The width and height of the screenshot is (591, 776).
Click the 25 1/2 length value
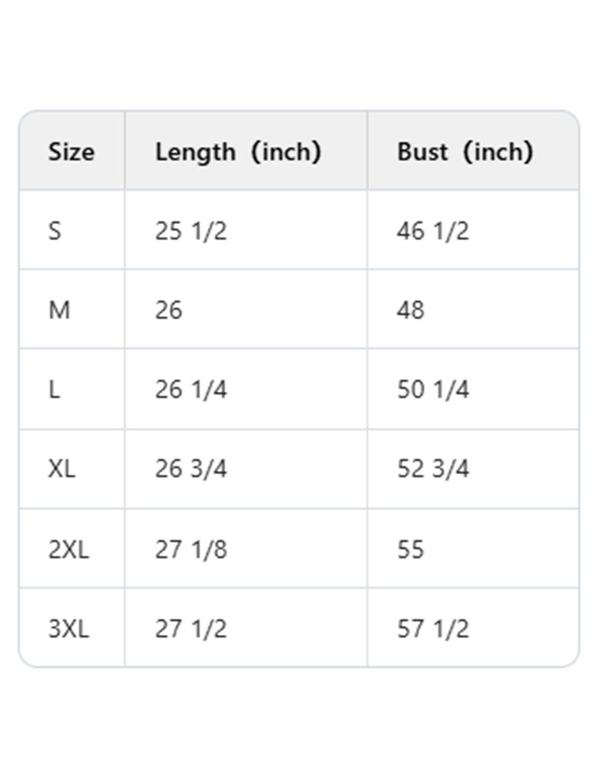191,231
